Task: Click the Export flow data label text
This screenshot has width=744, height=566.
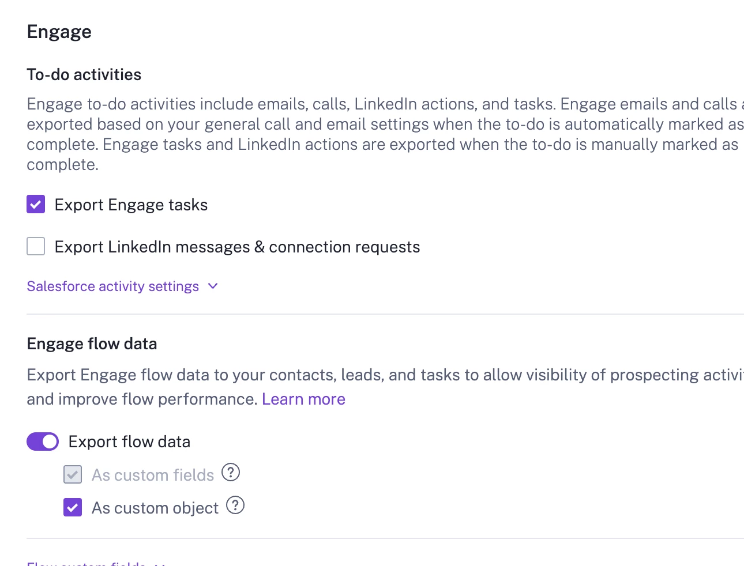Action: 129,442
